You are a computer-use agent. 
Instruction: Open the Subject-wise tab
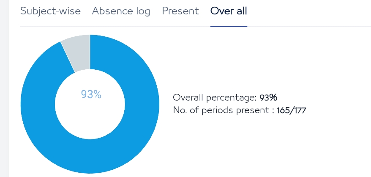50,11
